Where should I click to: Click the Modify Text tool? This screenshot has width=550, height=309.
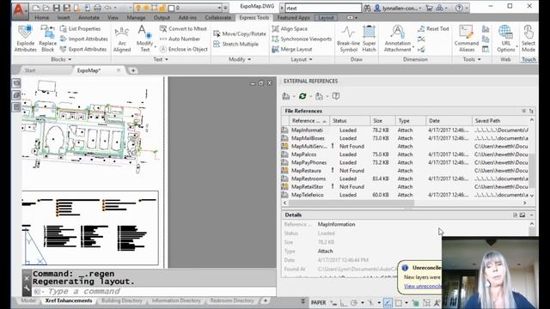point(144,39)
